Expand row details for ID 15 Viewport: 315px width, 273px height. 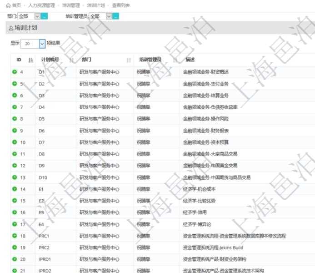tap(15, 201)
